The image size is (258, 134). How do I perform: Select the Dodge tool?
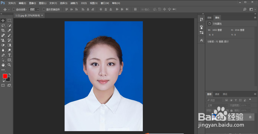[x=9, y=50]
